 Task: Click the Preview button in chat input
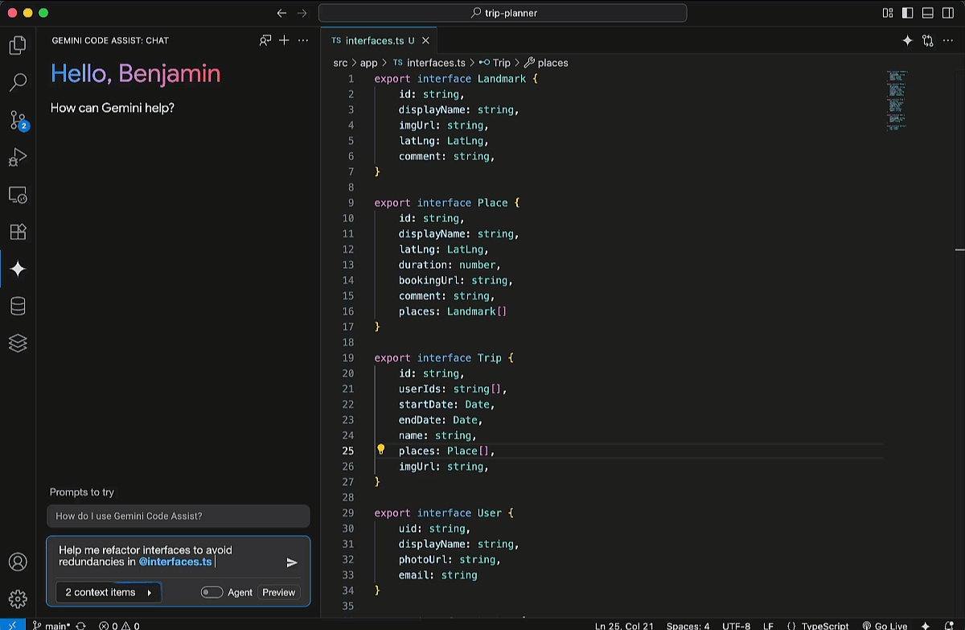click(x=279, y=592)
